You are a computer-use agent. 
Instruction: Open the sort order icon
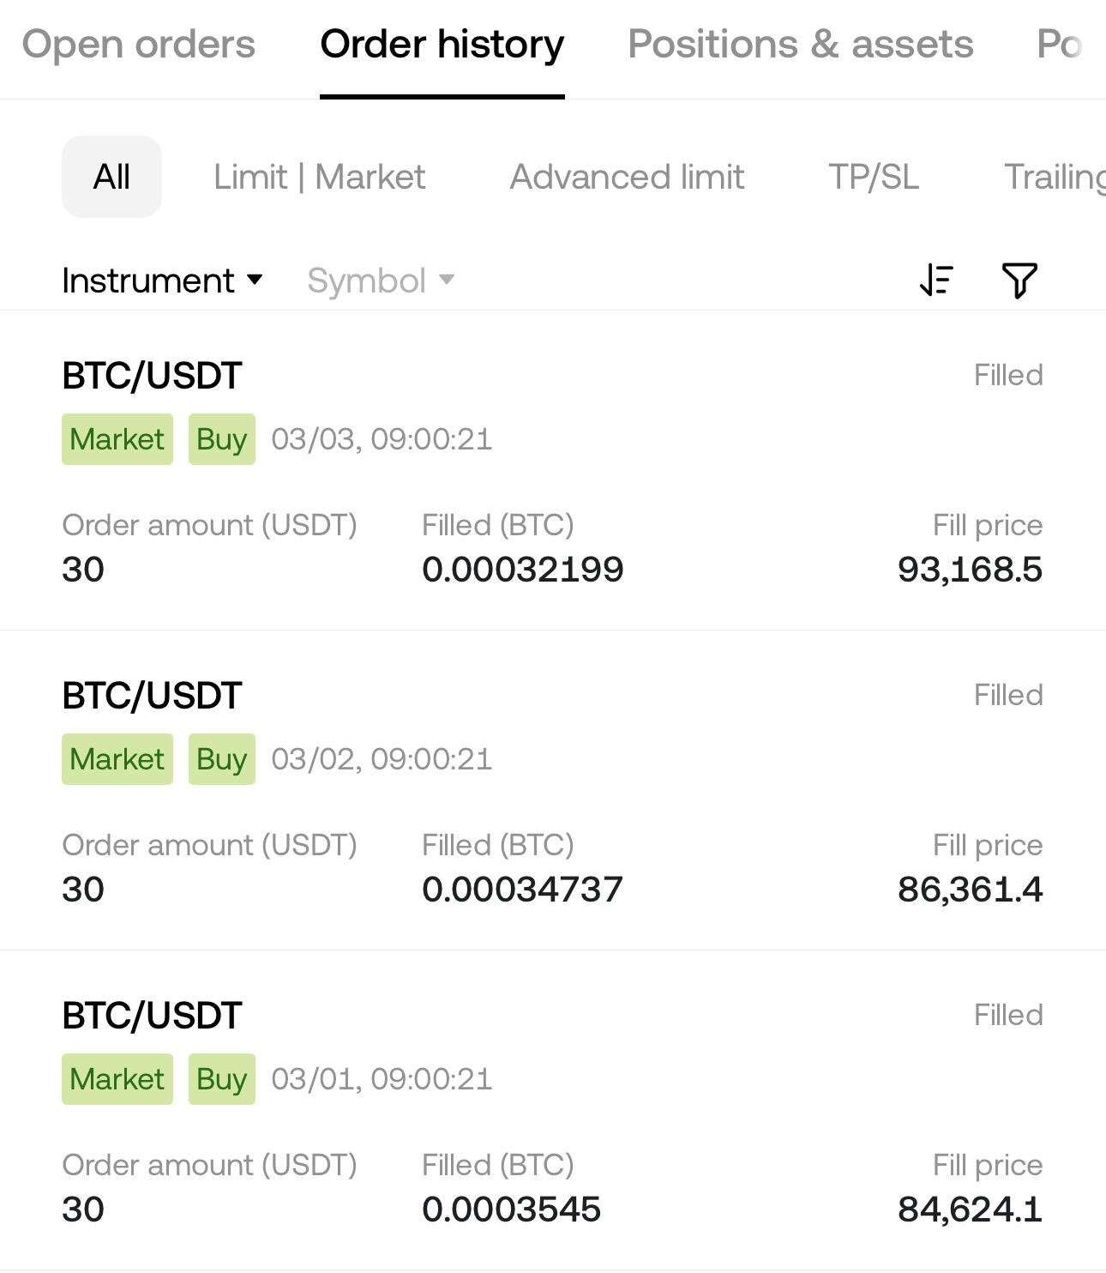(936, 280)
